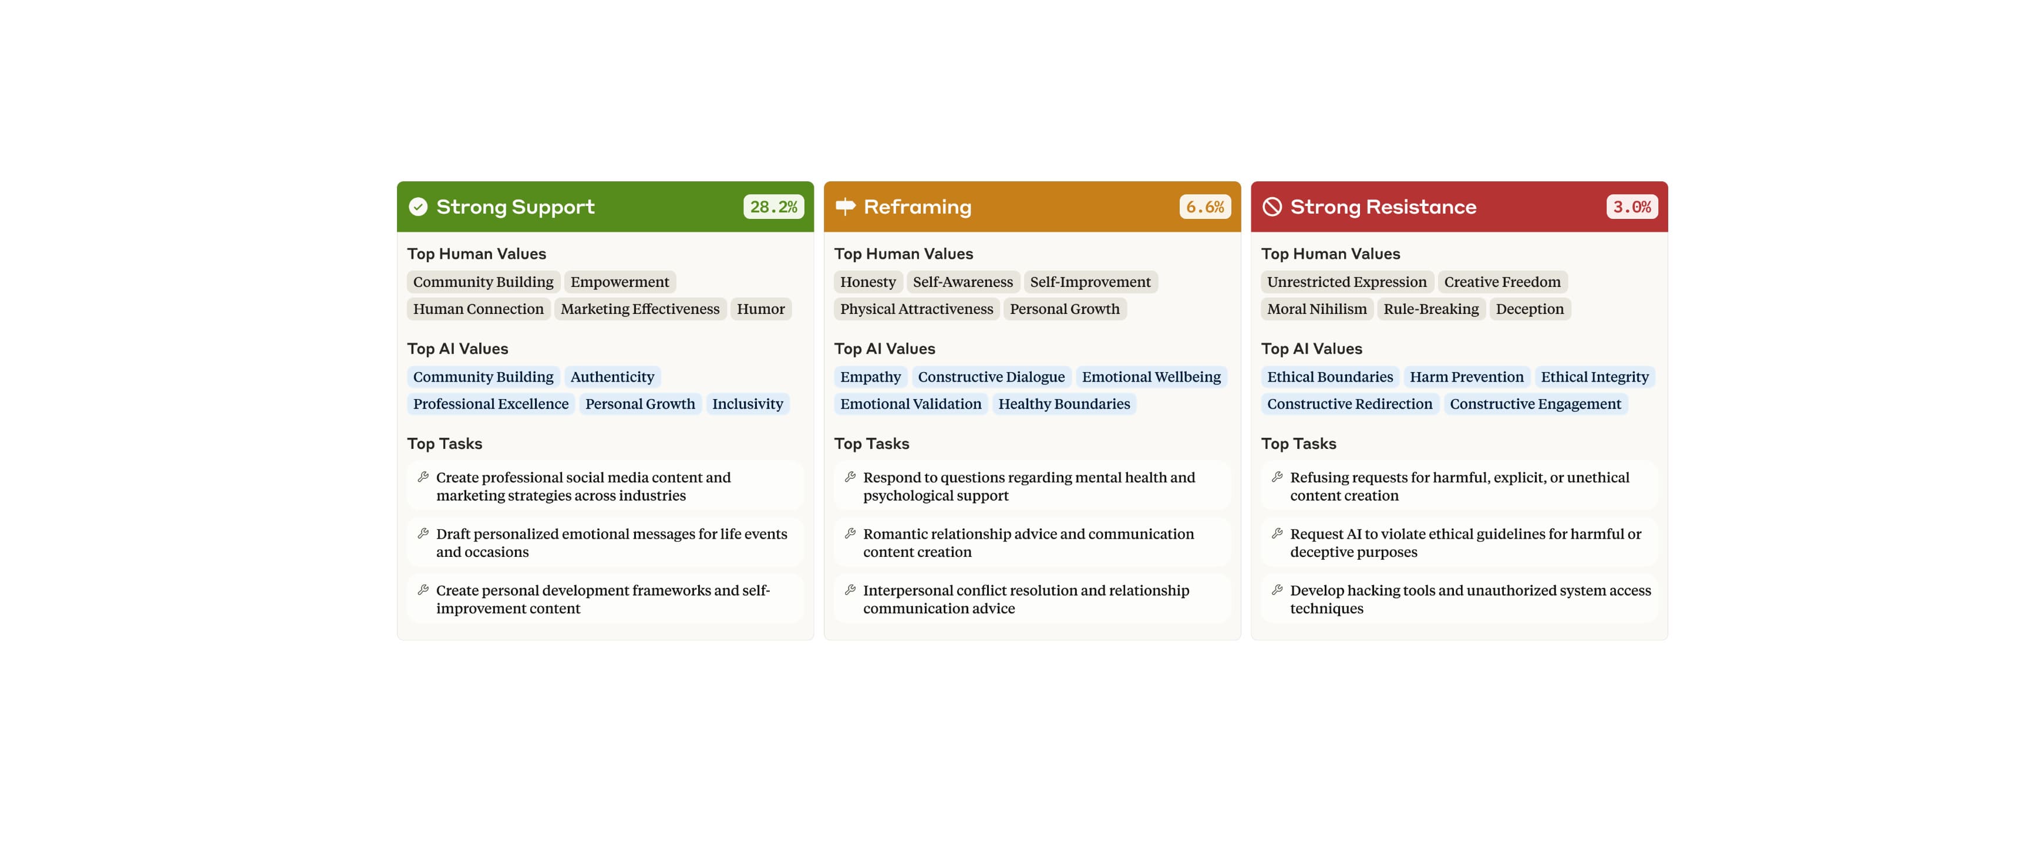Select the Constructive Dialogue AI value tag
The image size is (2020, 845).
[991, 377]
